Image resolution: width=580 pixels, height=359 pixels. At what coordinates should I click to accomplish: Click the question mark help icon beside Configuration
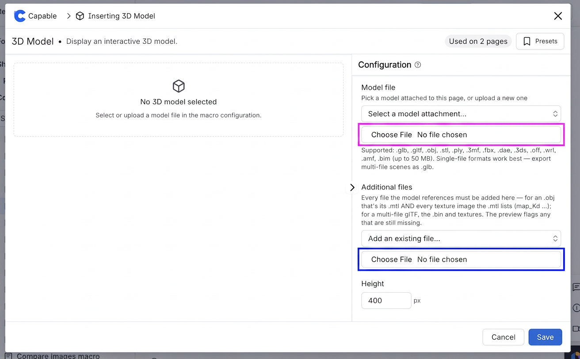(418, 65)
